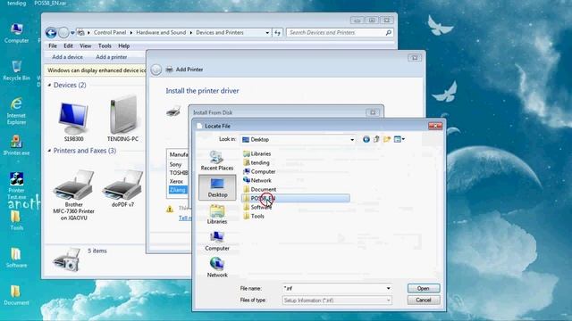
Task: Click back arrow in Add Printer wizard
Action: pyautogui.click(x=156, y=70)
